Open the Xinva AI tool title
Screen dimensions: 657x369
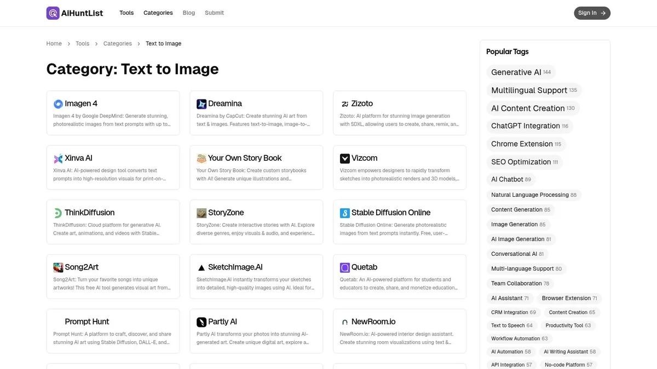tap(78, 159)
